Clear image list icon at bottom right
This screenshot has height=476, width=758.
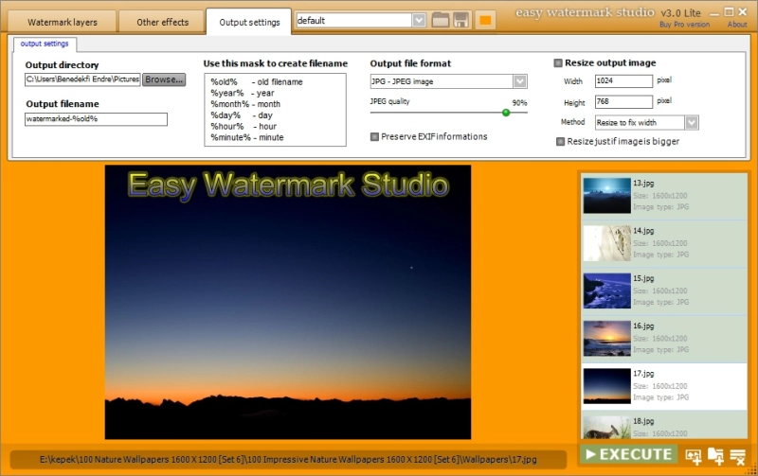[738, 456]
